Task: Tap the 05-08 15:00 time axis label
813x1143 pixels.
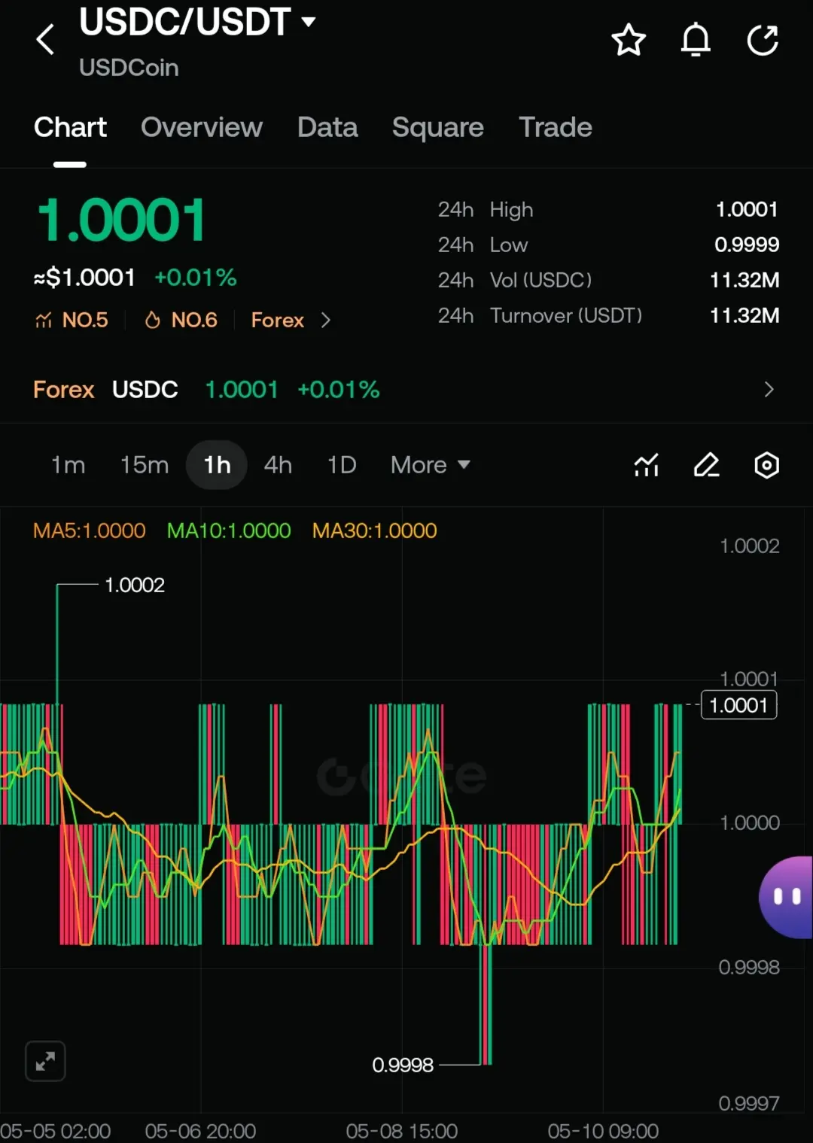Action: coord(401,1131)
